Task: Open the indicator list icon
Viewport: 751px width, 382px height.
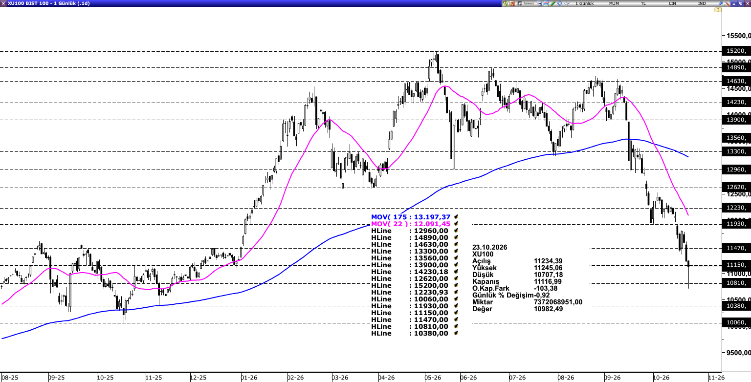Action: coord(539,3)
